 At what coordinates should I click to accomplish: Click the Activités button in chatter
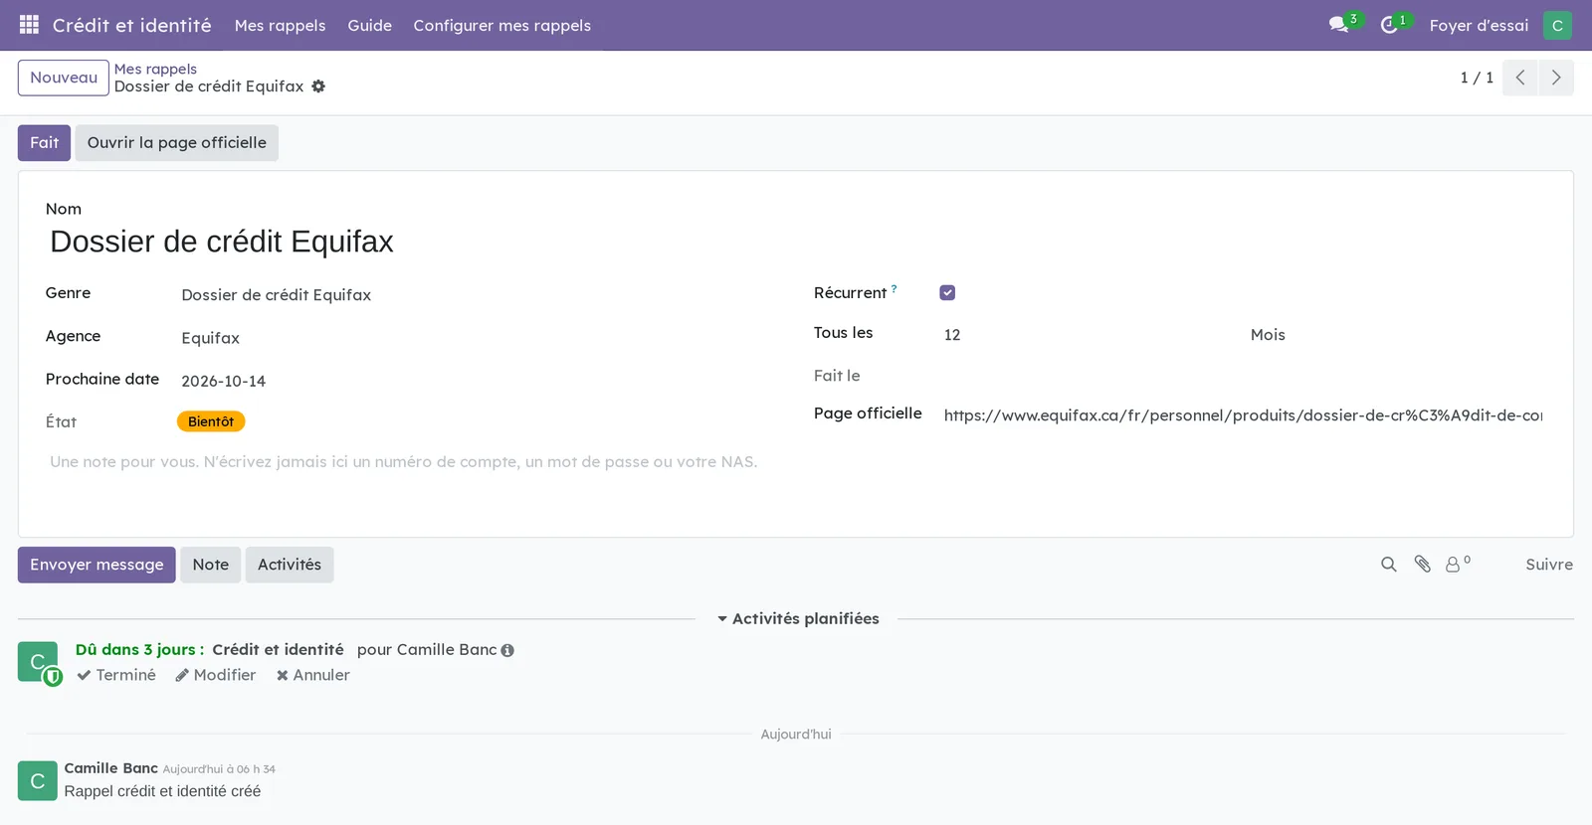click(290, 565)
